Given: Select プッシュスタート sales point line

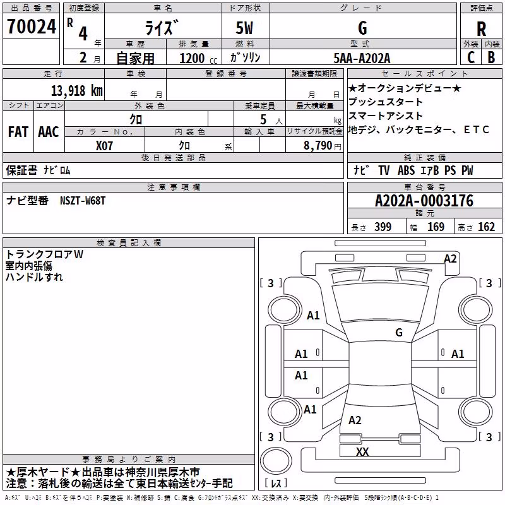Looking at the screenshot, I should [386, 102].
